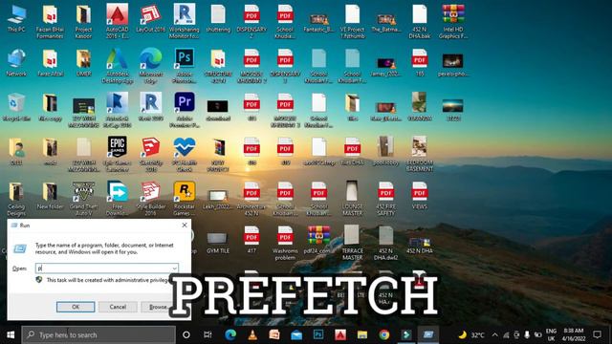Open the Windows Start menu
This screenshot has height=344, width=612.
(x=11, y=334)
